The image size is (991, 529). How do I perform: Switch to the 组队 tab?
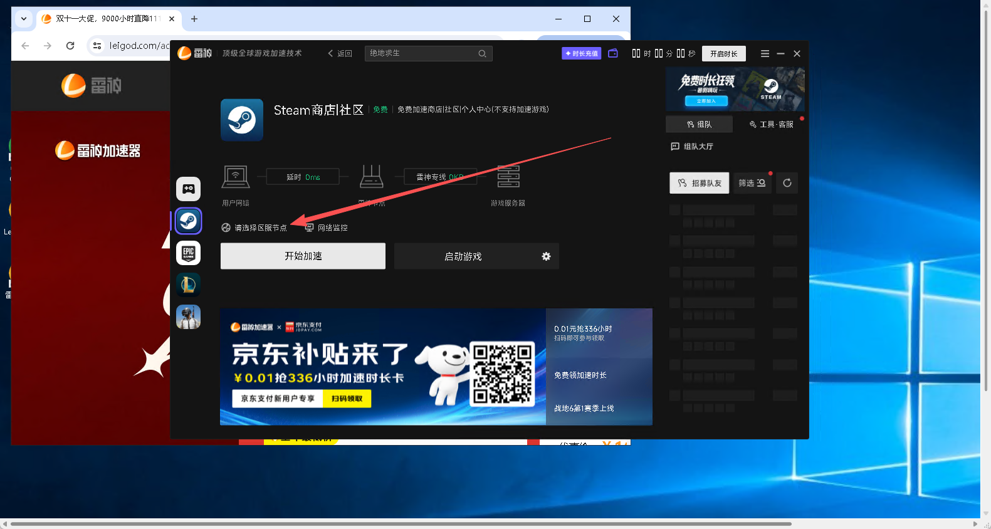(x=699, y=124)
